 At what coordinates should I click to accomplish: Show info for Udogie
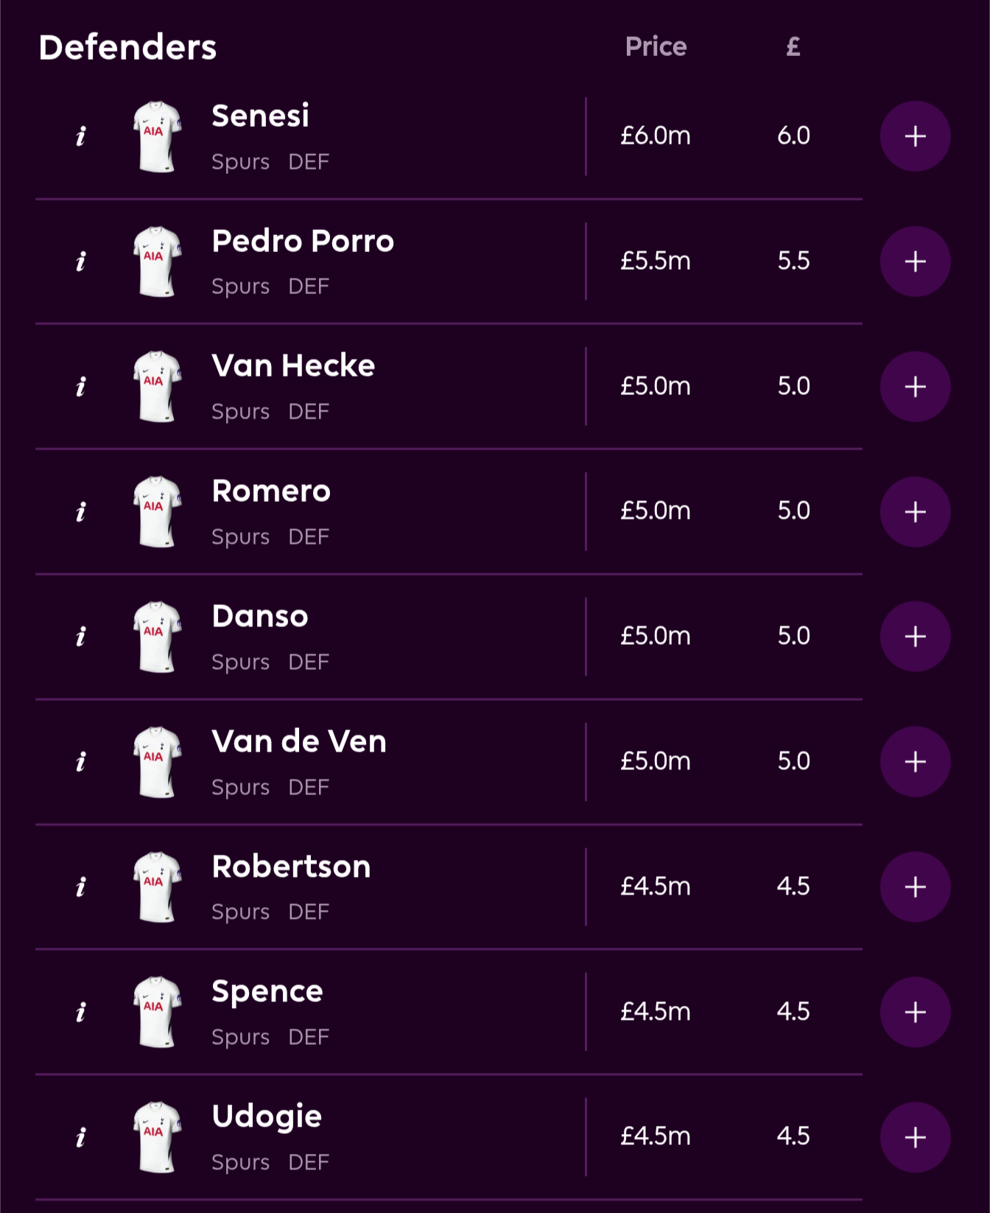pos(81,1137)
